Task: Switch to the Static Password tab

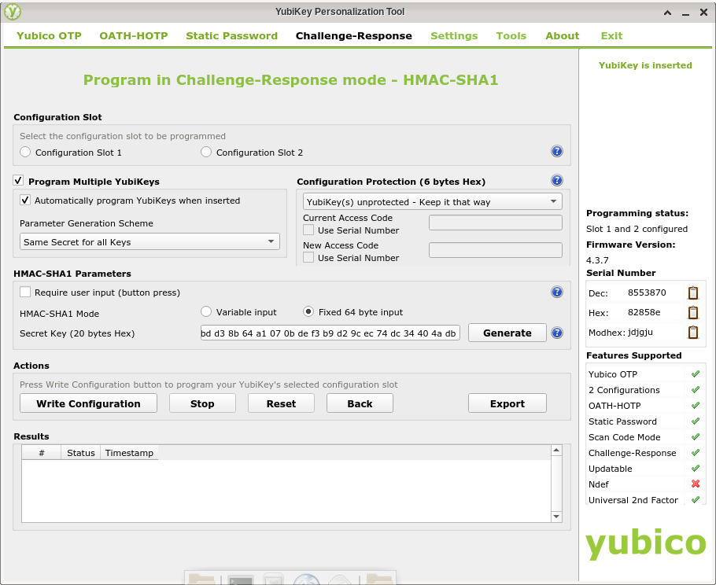Action: pyautogui.click(x=231, y=35)
